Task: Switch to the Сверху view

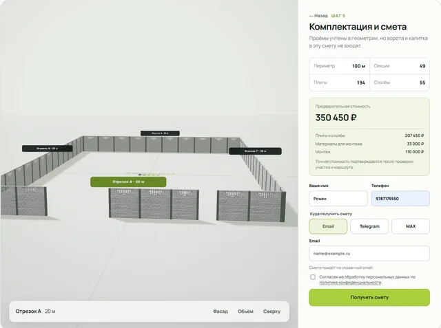Action: 271,311
